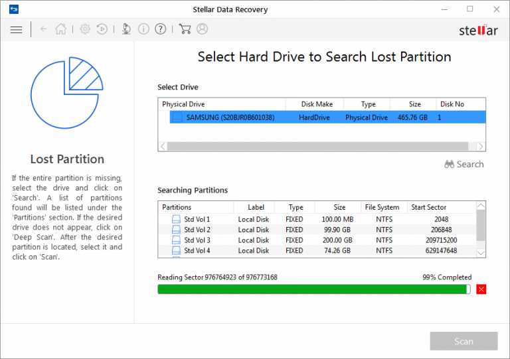Screen dimensions: 510x359
Task: Click the information icon
Action: 143,29
